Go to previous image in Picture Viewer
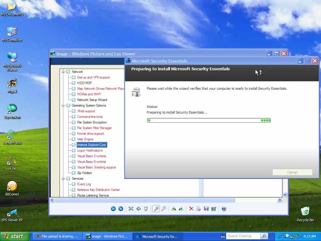 (x=113, y=209)
